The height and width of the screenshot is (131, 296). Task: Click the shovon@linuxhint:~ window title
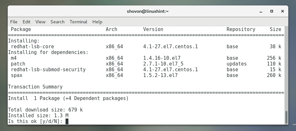click(x=148, y=11)
